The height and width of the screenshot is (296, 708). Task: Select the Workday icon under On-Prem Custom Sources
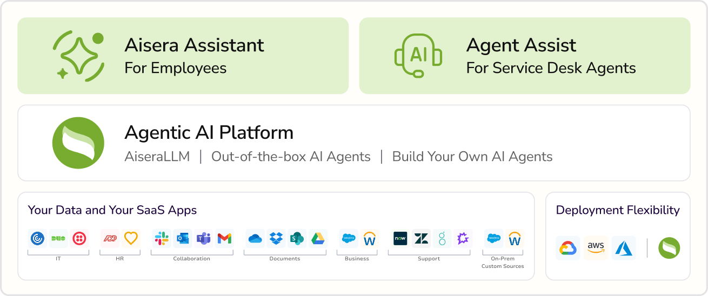click(x=515, y=238)
